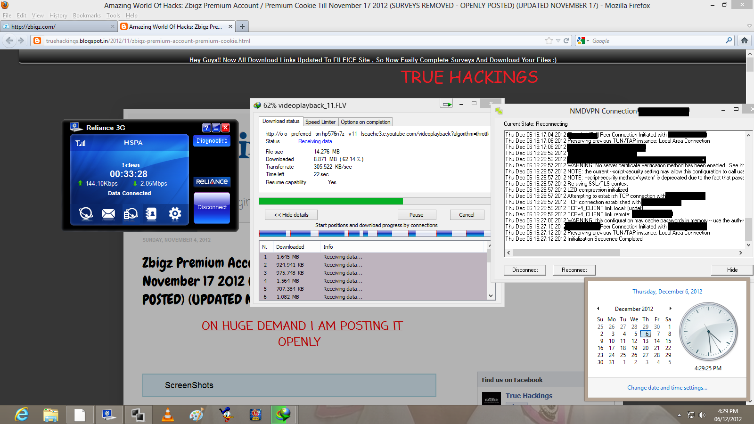
Task: Open the Paint icon in taskbar
Action: [197, 415]
